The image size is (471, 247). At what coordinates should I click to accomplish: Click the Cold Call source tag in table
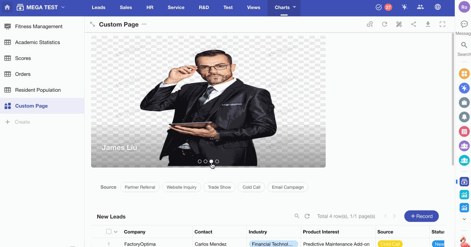(x=390, y=244)
